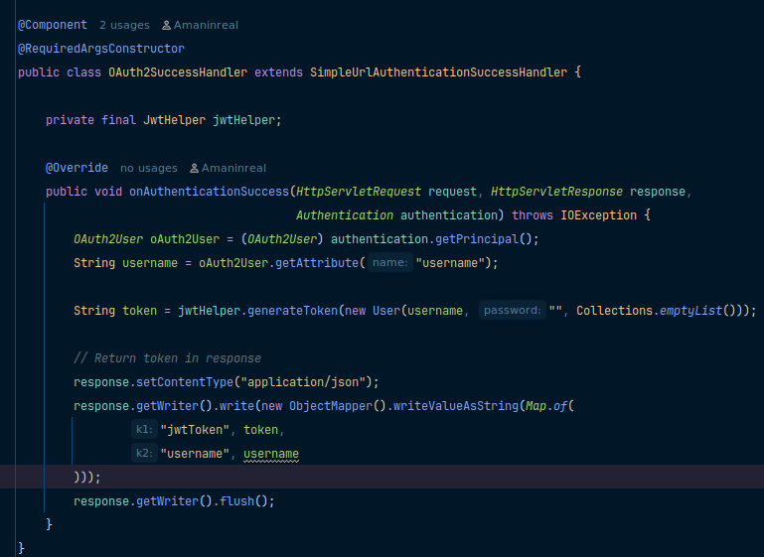Click the @RequiredArgsConstructor annotation
Viewport: 764px width, 557px height.
(101, 49)
